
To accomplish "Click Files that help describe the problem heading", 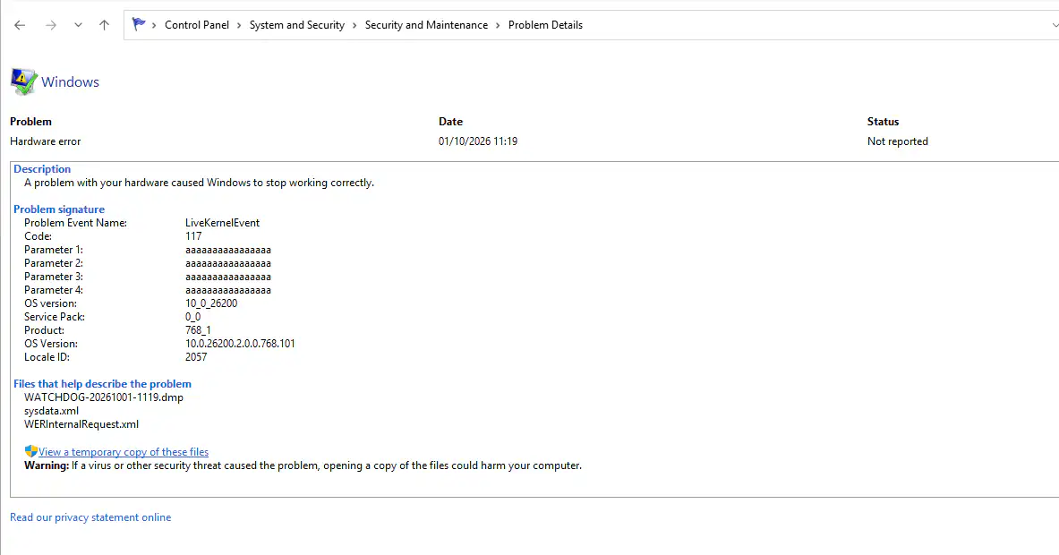I will click(102, 383).
